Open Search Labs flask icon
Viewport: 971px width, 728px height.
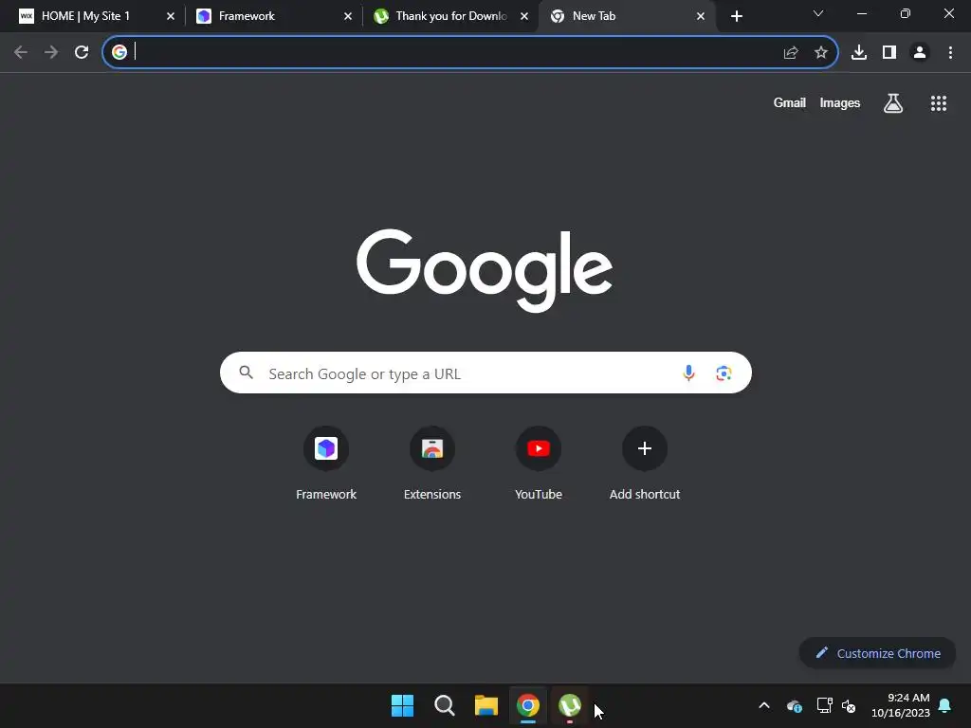(x=893, y=103)
